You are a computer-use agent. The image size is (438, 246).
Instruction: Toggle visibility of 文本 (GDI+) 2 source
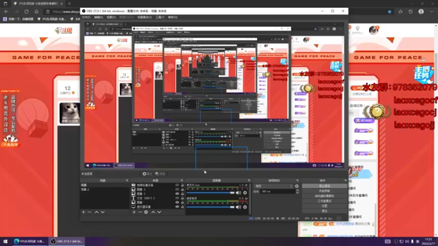coord(177,198)
